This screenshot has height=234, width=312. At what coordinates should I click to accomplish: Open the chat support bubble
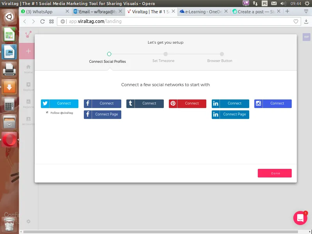[x=300, y=218]
